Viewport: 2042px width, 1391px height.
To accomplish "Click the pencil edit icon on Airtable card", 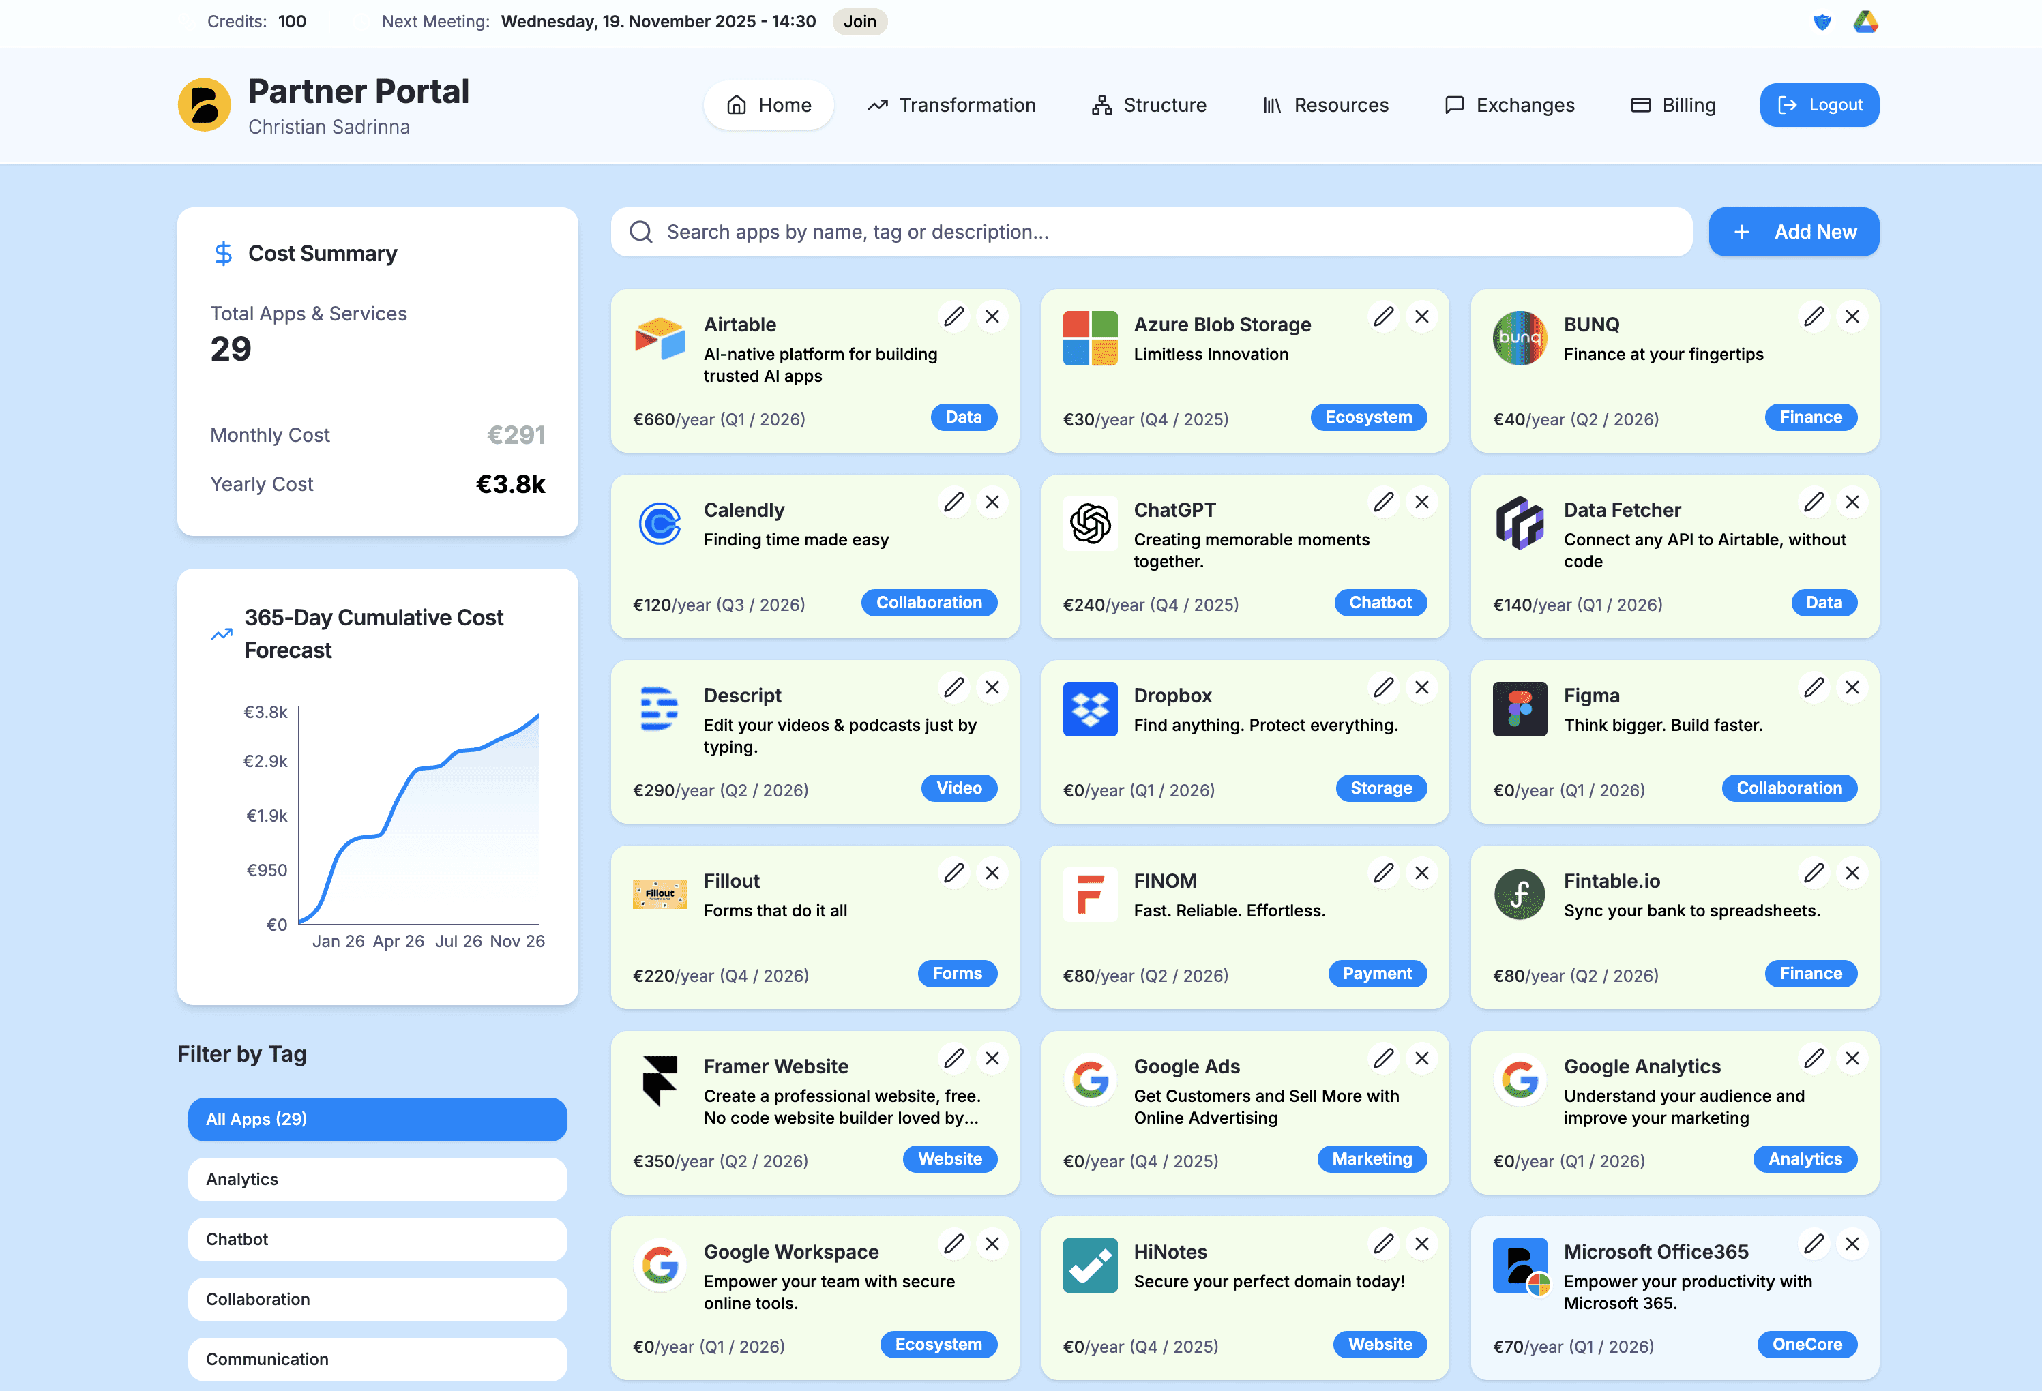I will [x=953, y=316].
